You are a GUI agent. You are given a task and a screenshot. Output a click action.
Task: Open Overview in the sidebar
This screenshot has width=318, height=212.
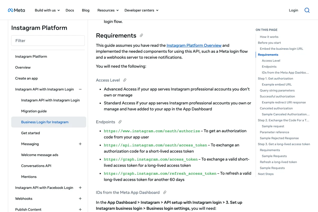tap(23, 67)
